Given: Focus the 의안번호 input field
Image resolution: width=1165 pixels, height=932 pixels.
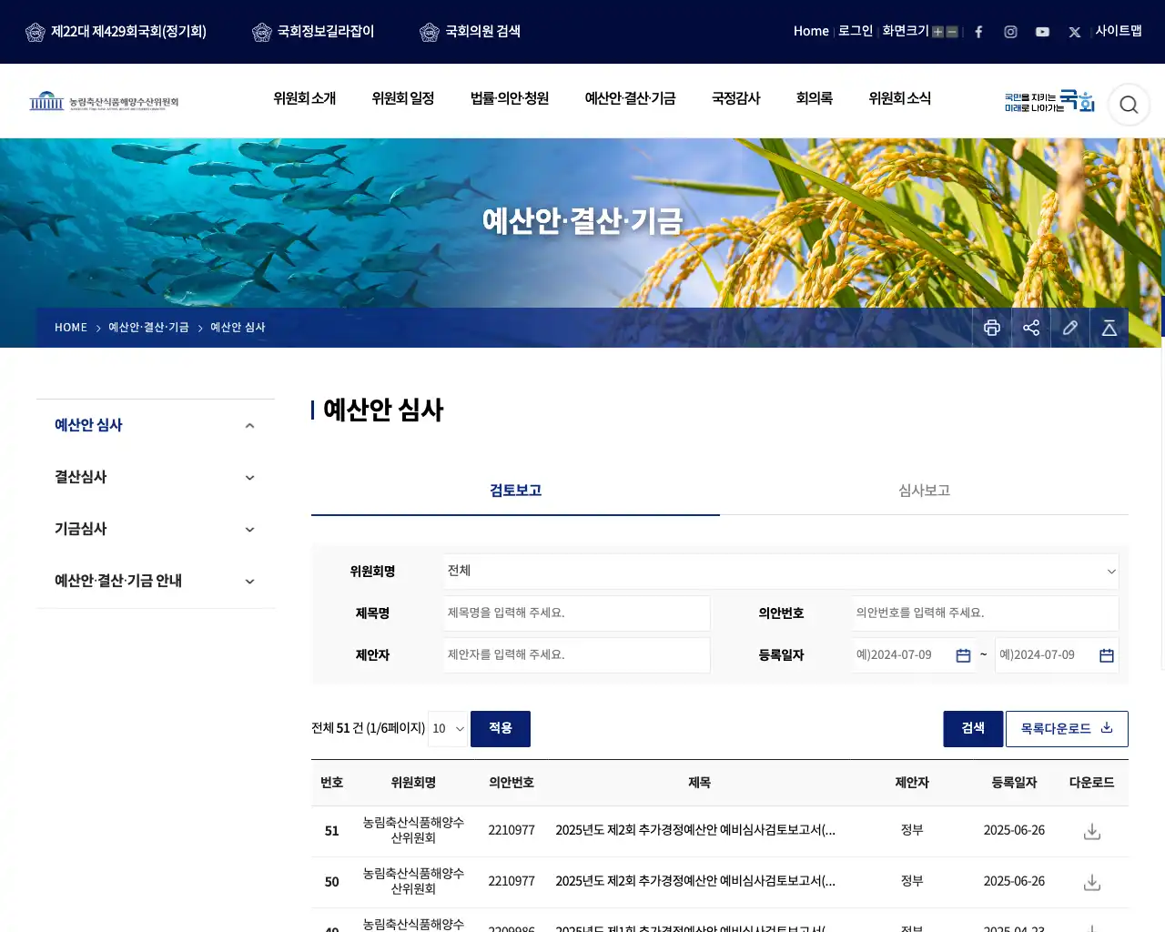Looking at the screenshot, I should pos(986,613).
